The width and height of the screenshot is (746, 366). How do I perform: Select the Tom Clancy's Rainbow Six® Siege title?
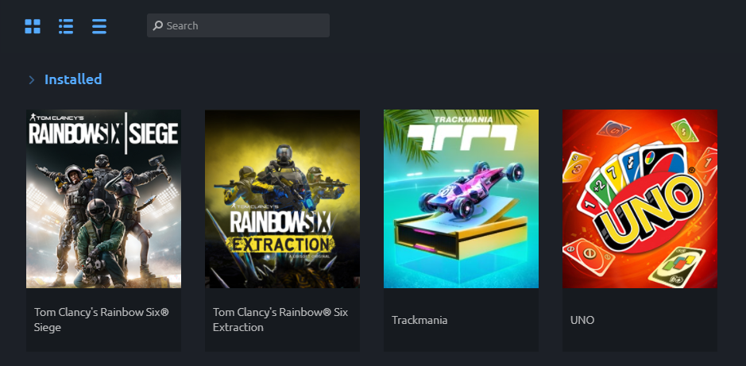click(102, 319)
